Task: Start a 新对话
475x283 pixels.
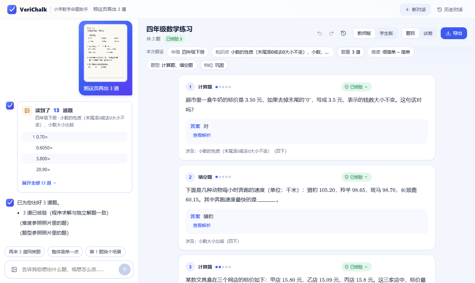Action: (x=415, y=10)
